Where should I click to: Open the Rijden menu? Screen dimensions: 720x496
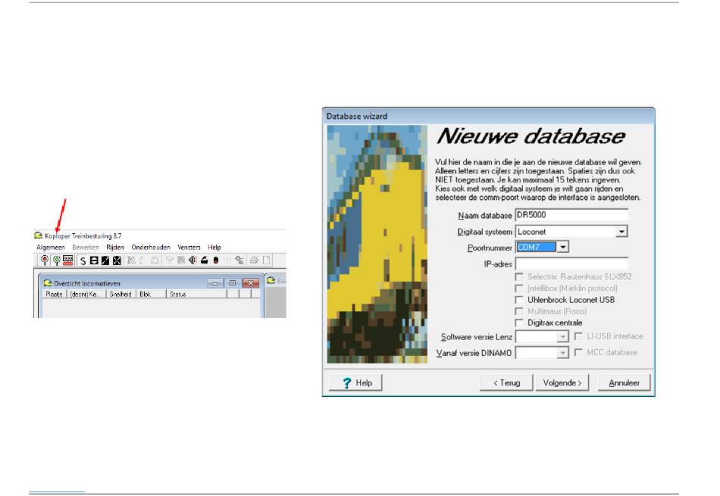click(x=114, y=248)
